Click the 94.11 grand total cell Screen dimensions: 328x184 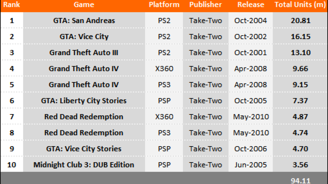click(x=300, y=181)
